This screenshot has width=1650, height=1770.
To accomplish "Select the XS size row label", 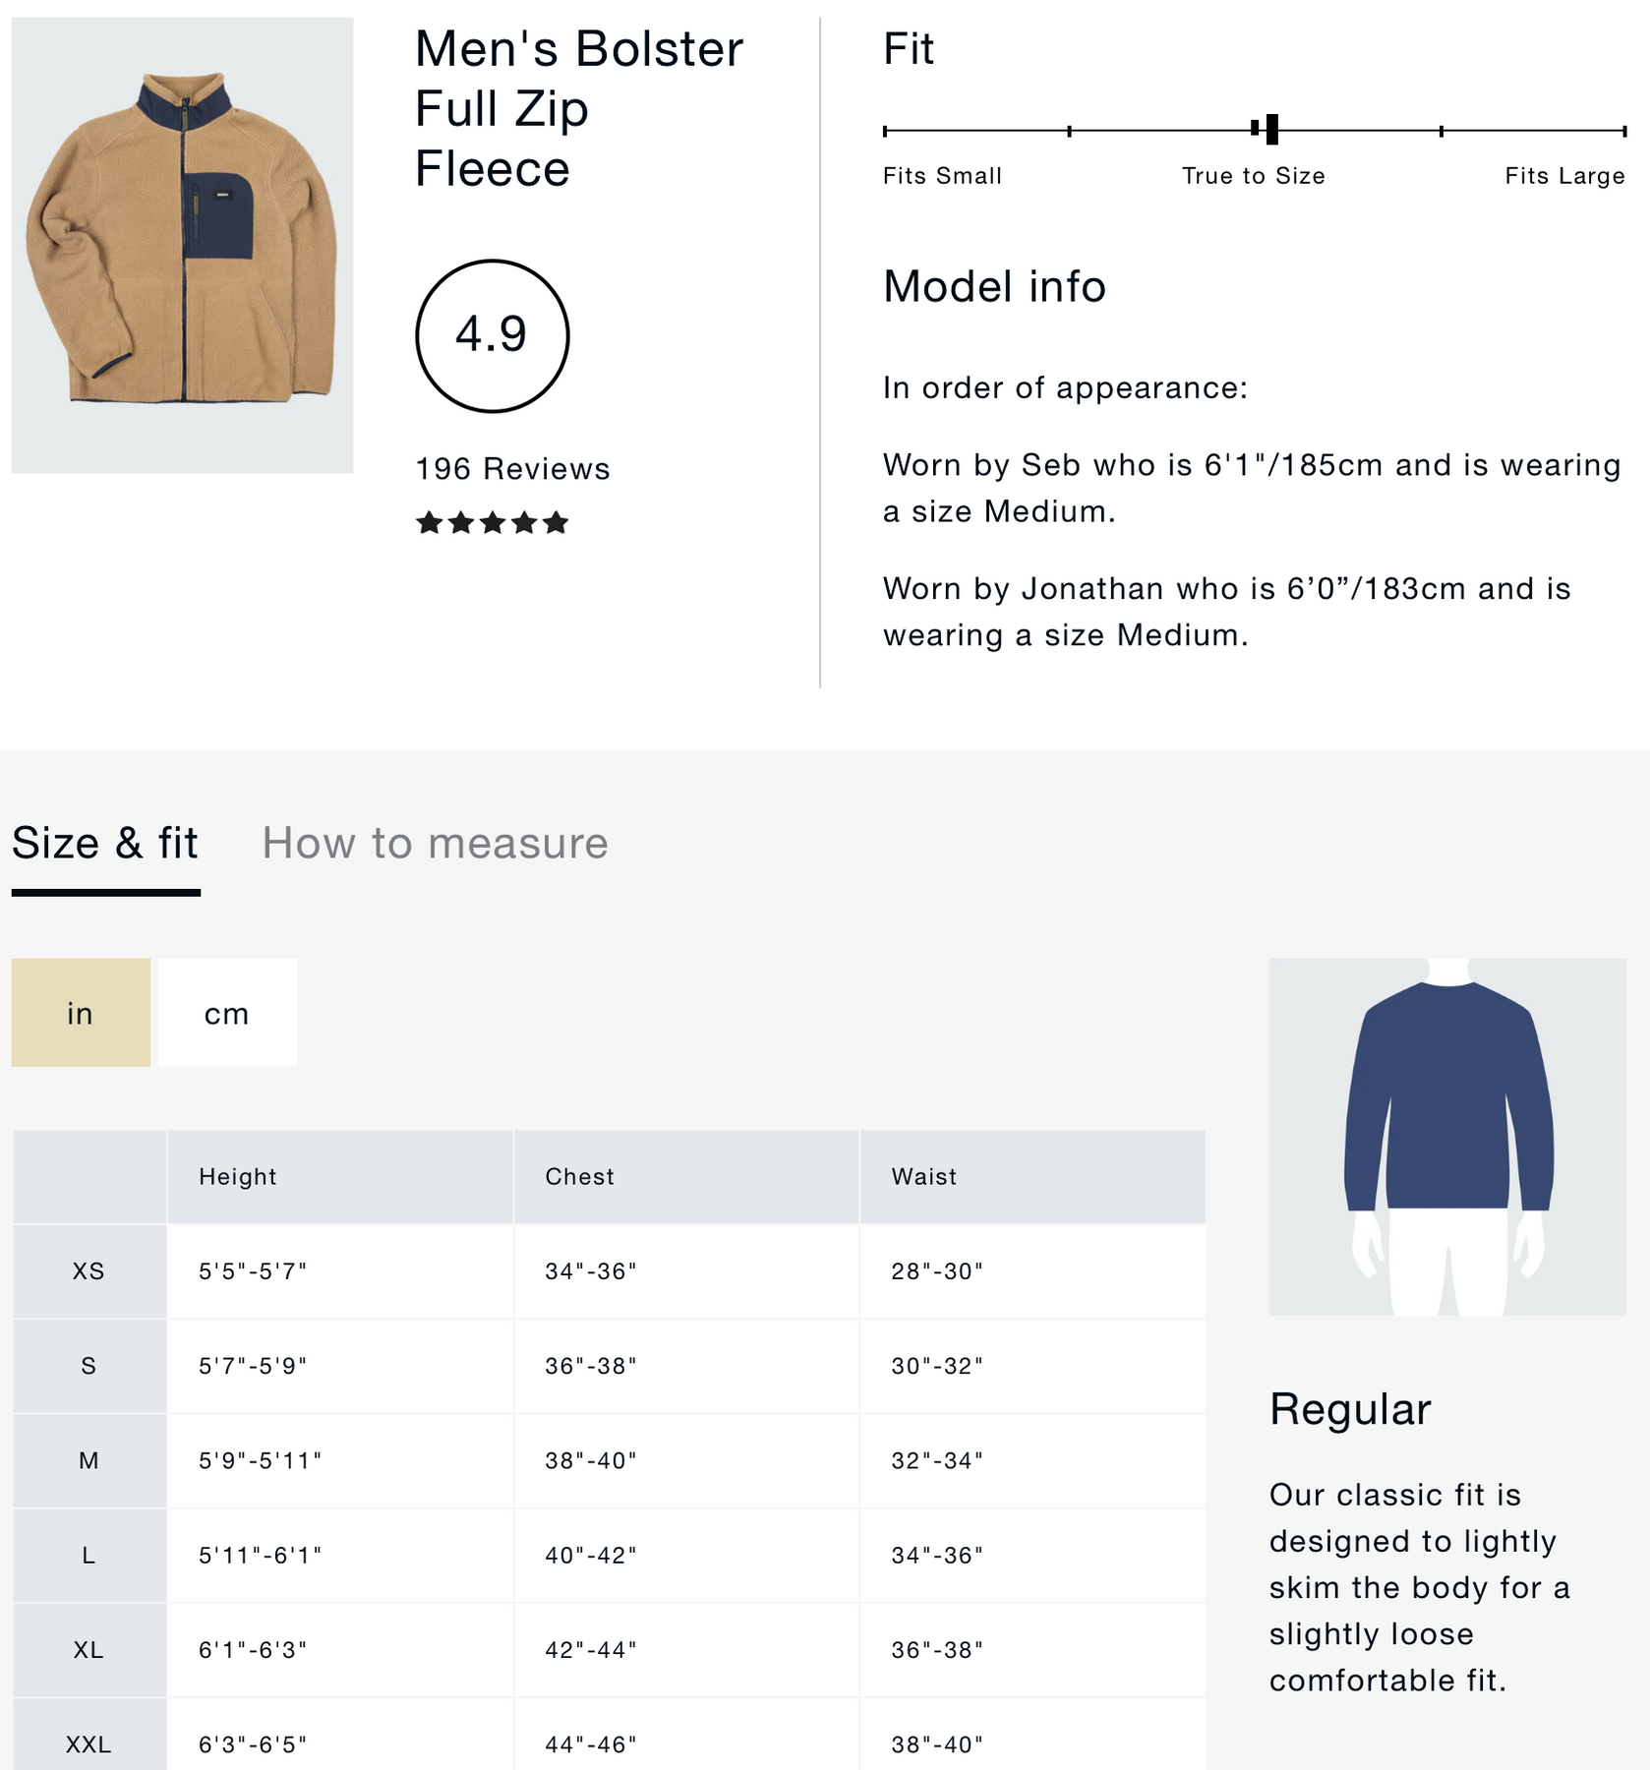I will 88,1270.
